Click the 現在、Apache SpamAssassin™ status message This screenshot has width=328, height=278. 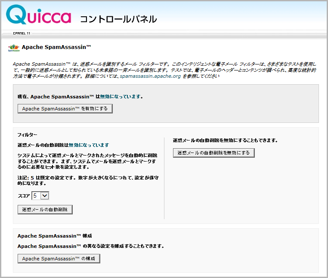point(80,97)
